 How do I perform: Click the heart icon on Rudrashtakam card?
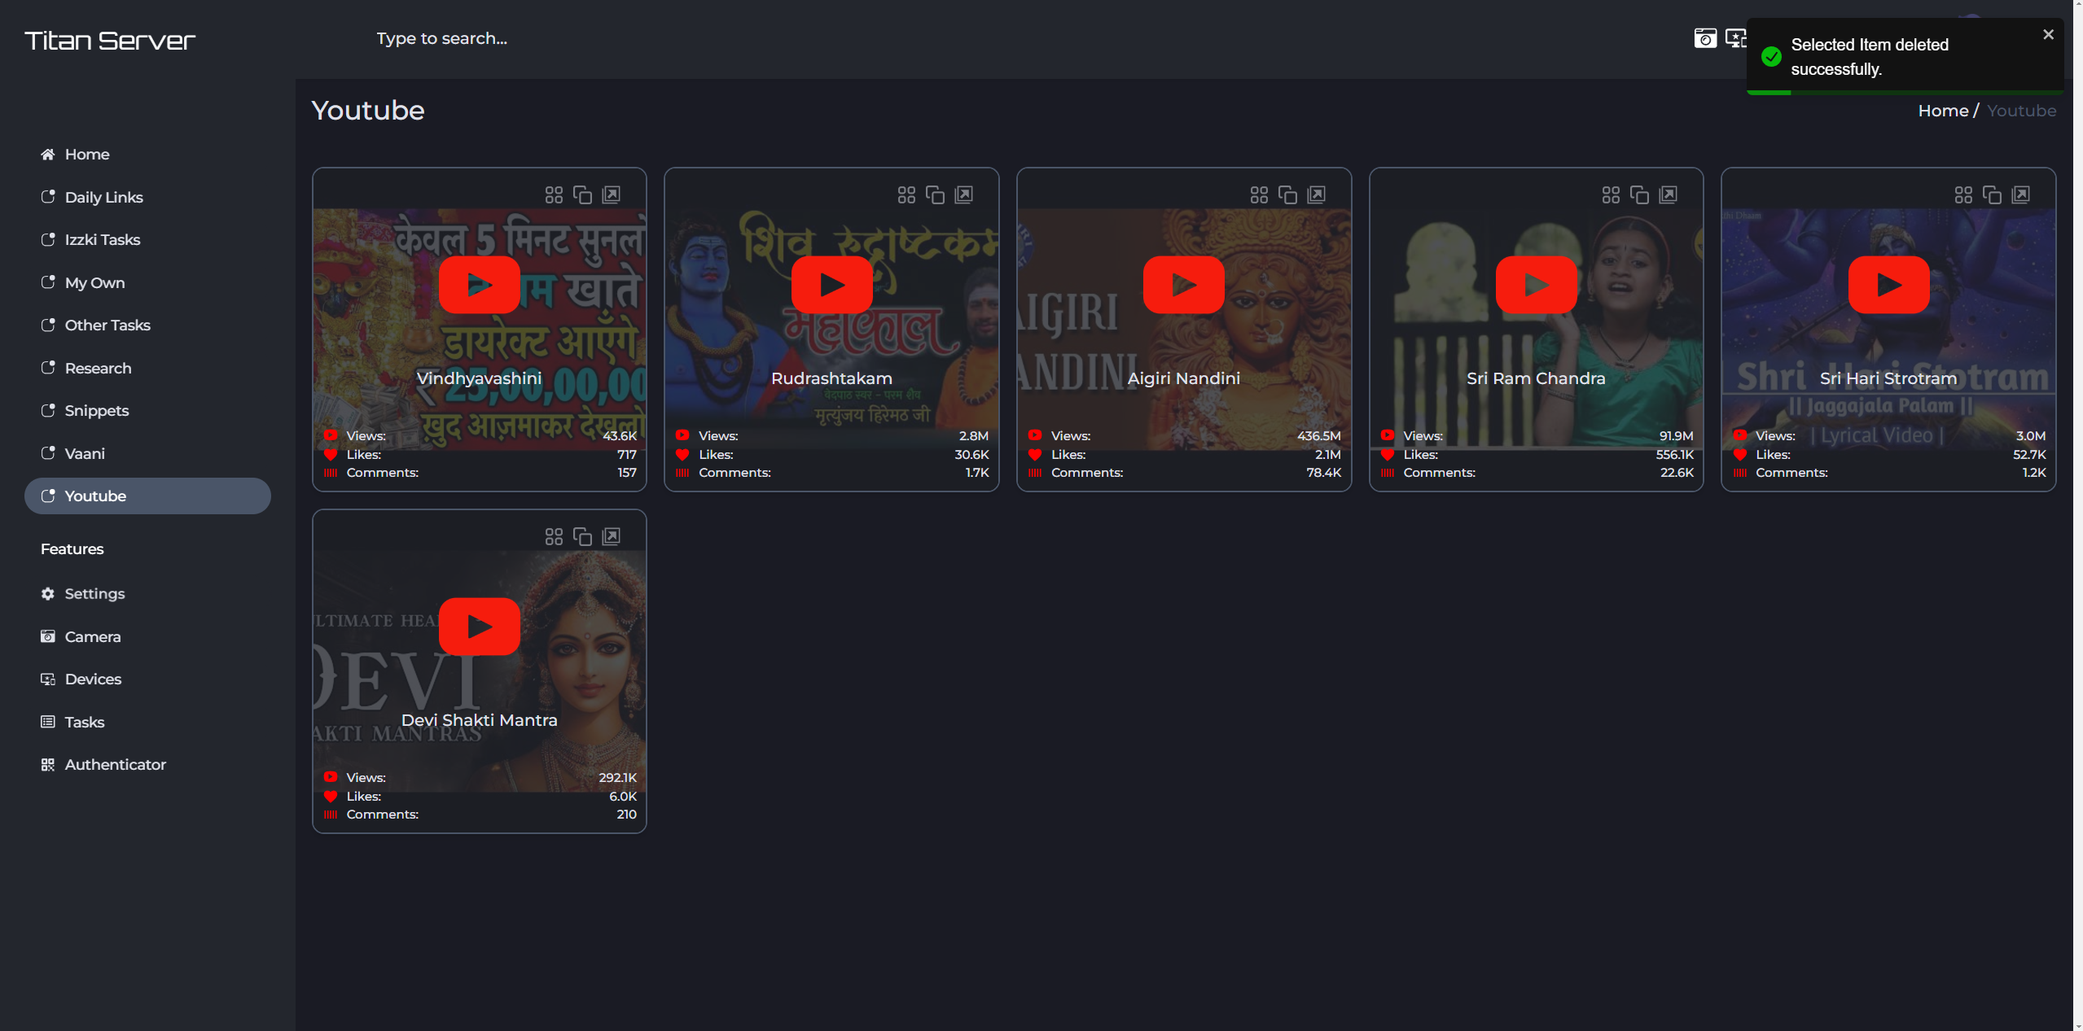point(682,455)
